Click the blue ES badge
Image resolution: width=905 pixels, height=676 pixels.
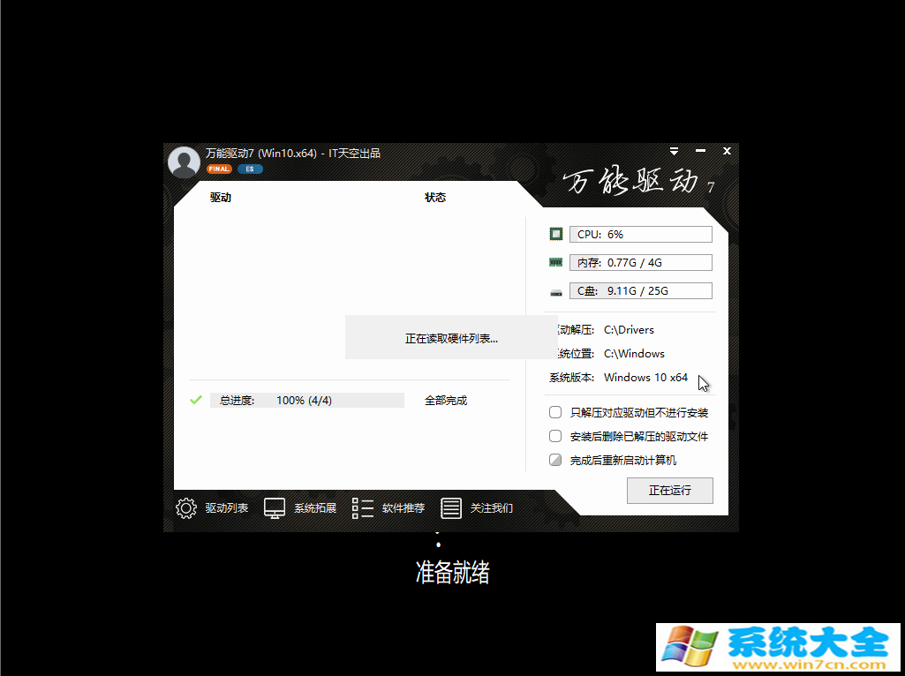[x=250, y=169]
